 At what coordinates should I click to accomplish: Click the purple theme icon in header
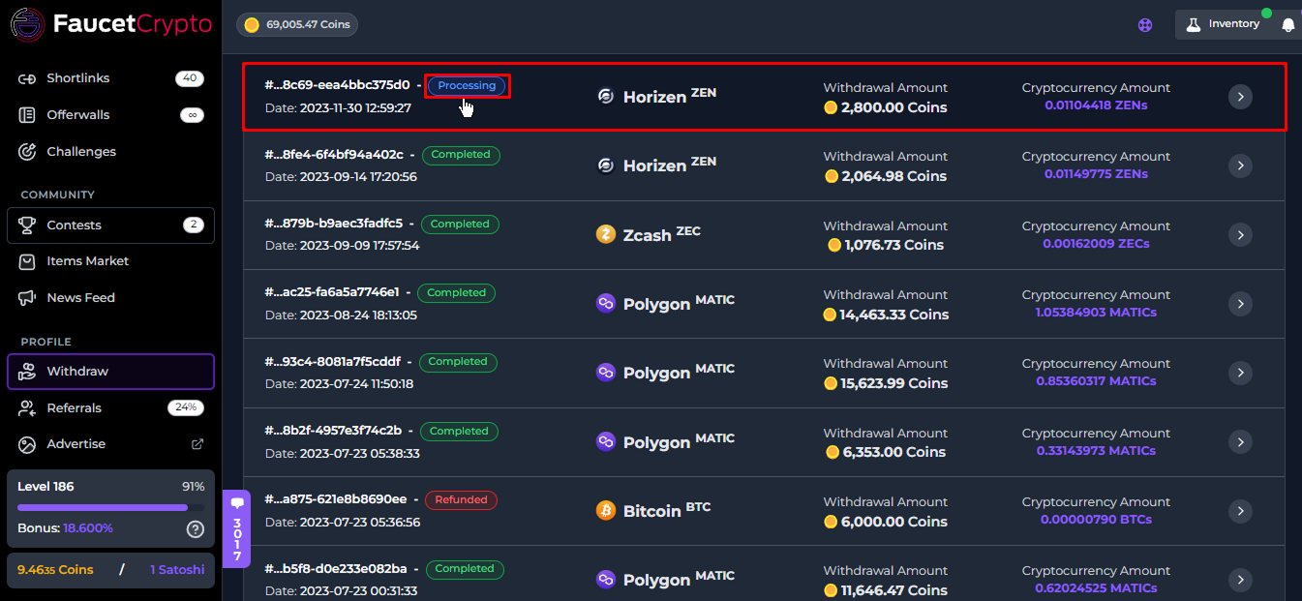(1145, 25)
